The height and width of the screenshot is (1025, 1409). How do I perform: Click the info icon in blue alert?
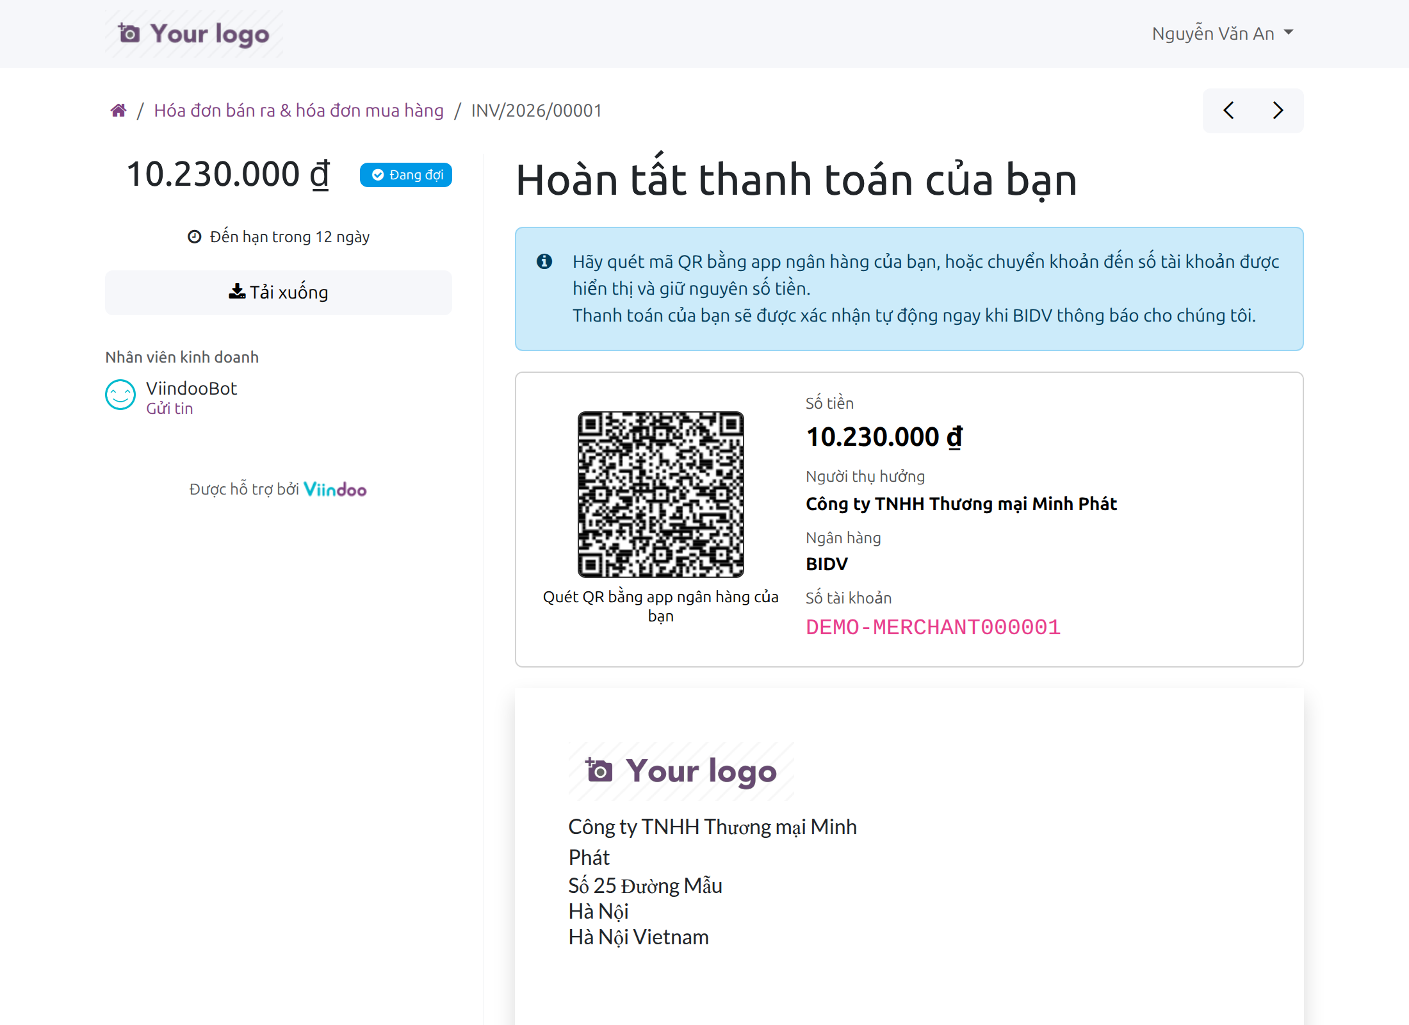(544, 261)
